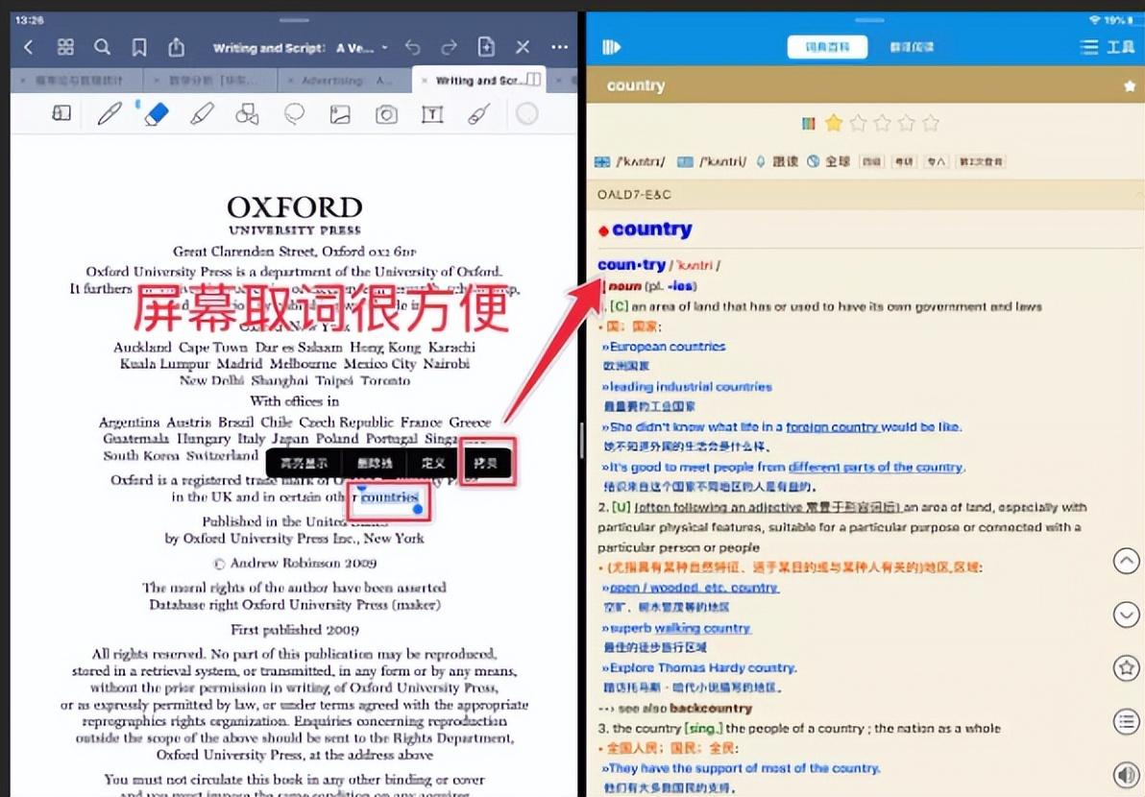The image size is (1145, 797).
Task: Tap the share/export icon
Action: tap(176, 47)
